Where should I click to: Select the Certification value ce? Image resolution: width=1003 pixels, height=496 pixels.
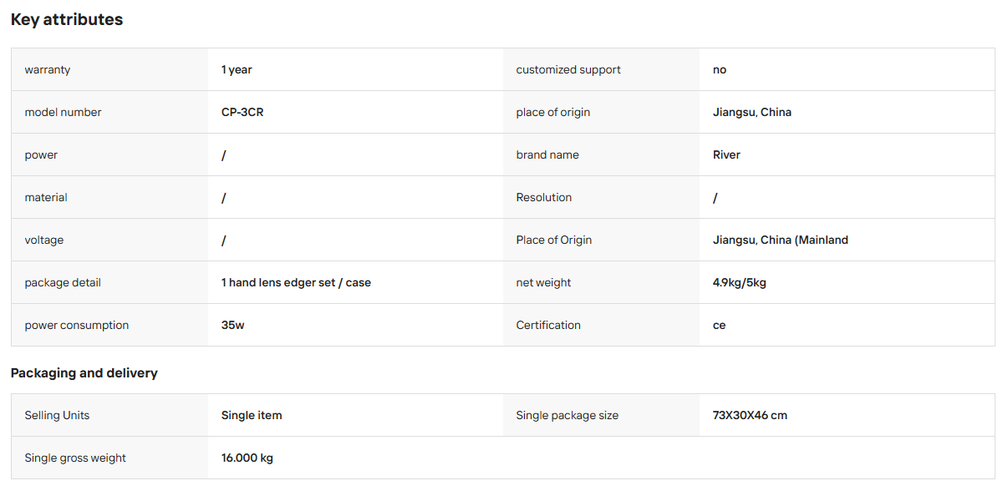pyautogui.click(x=720, y=325)
